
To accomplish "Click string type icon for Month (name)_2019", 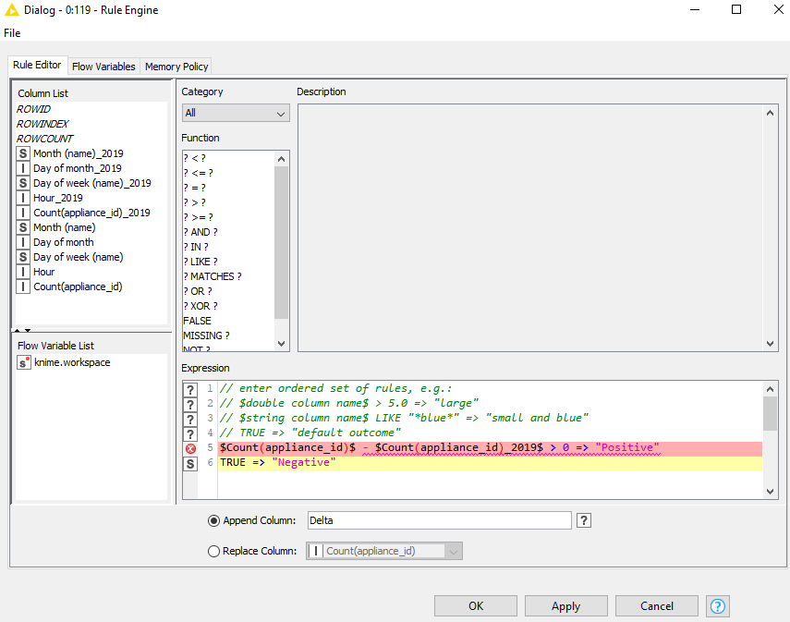I will (23, 153).
